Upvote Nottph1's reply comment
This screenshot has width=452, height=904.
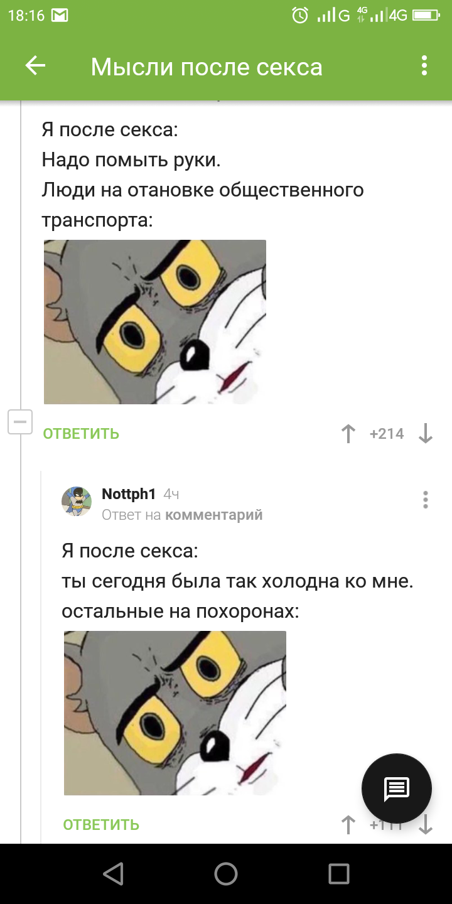348,825
